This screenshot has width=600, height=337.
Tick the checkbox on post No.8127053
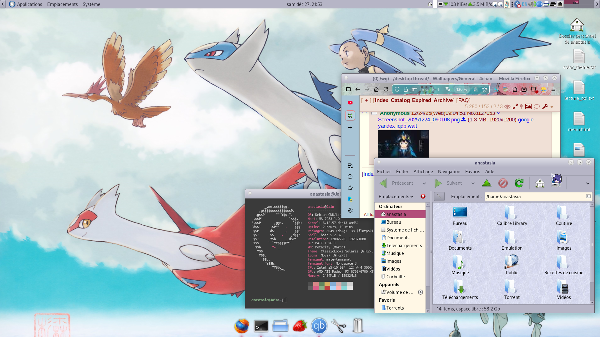tap(374, 113)
